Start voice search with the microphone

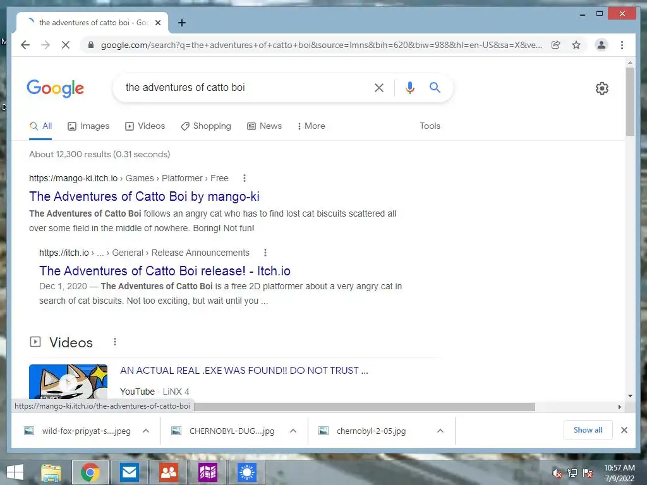(x=409, y=87)
